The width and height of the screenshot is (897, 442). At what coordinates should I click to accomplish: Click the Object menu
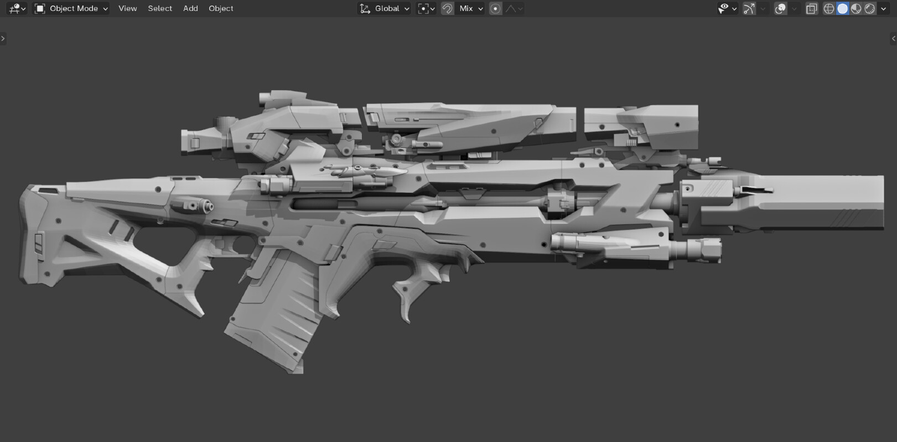coord(221,8)
